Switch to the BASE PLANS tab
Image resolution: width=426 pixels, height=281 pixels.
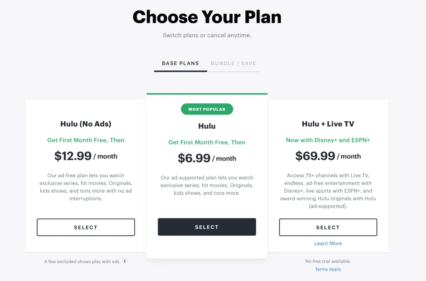tap(180, 63)
